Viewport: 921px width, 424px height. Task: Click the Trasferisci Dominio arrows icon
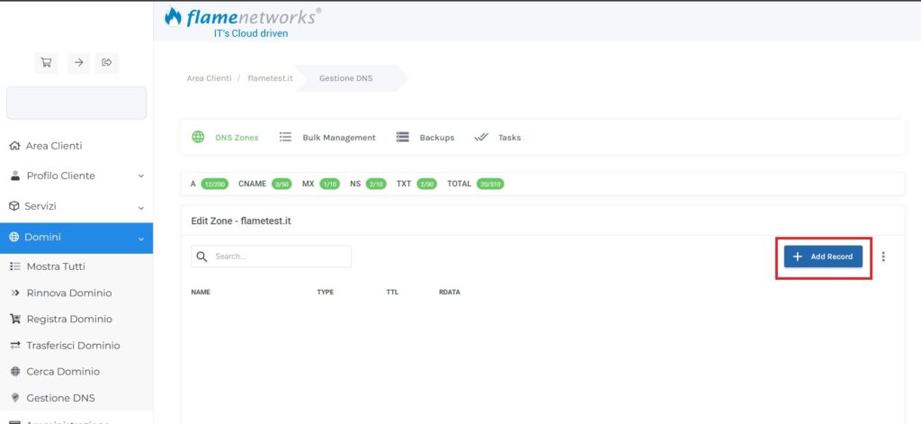click(x=15, y=345)
